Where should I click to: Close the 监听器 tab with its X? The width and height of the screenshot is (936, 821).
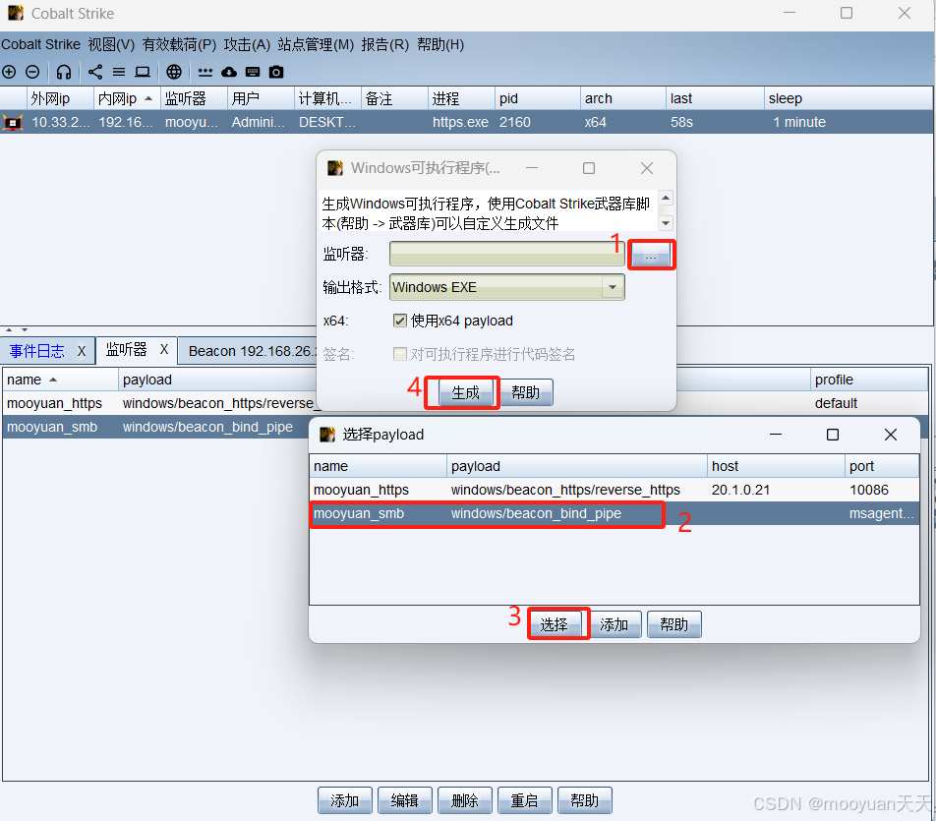click(x=164, y=349)
